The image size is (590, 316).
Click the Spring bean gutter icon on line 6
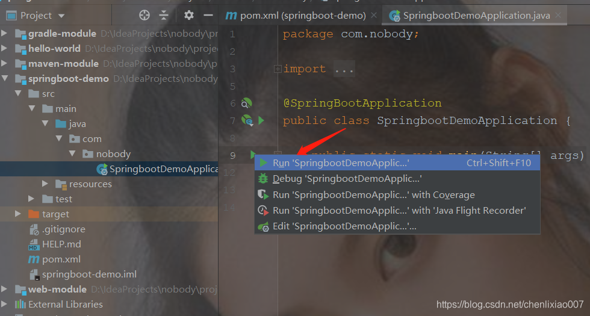pos(246,103)
